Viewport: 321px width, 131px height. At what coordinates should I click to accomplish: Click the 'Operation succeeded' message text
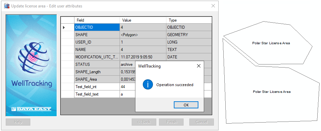coord(174,85)
